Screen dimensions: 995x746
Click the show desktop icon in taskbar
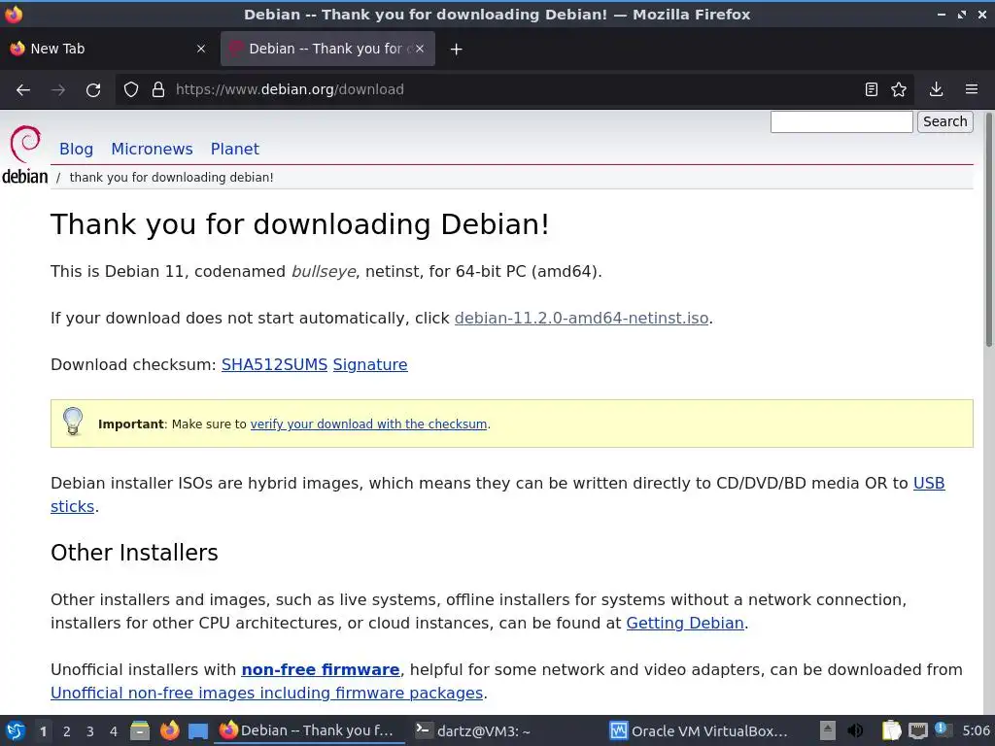click(198, 731)
